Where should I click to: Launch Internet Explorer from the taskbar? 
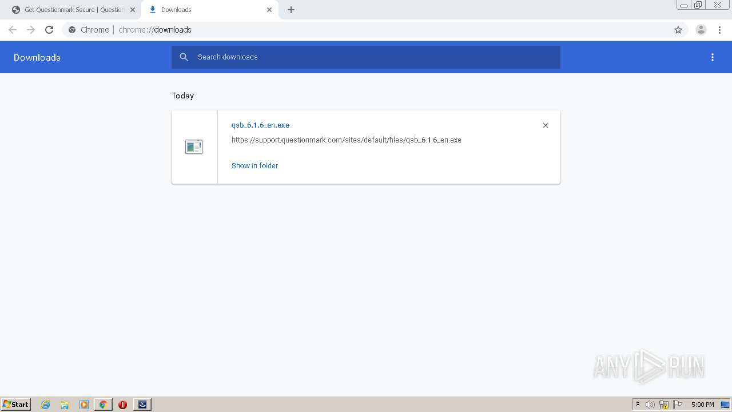pos(46,405)
